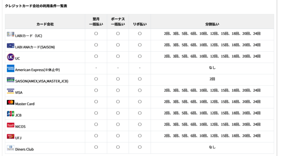Click the クレジットカード会社の利用条件一覧表 heading
Image resolution: width=281 pixels, height=156 pixels.
36,6
